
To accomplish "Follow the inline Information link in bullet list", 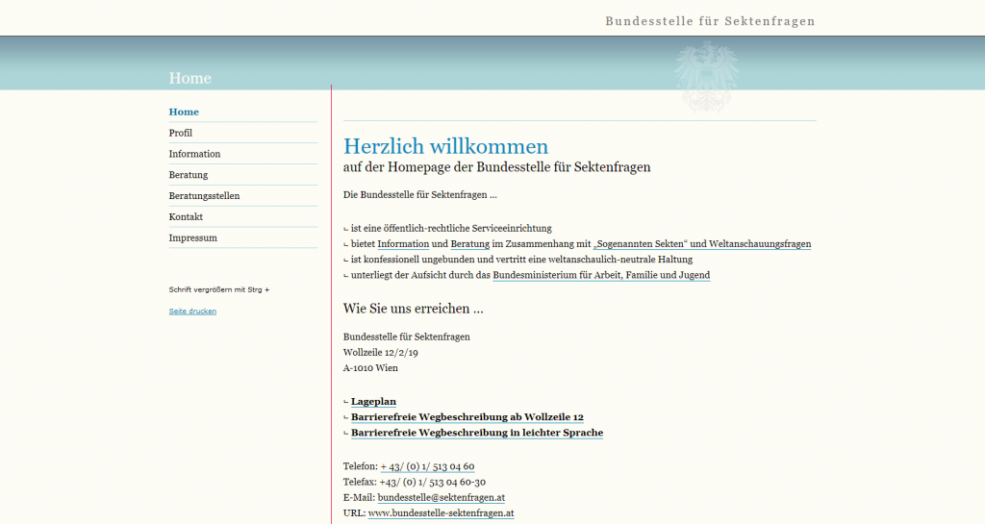I will pos(403,244).
